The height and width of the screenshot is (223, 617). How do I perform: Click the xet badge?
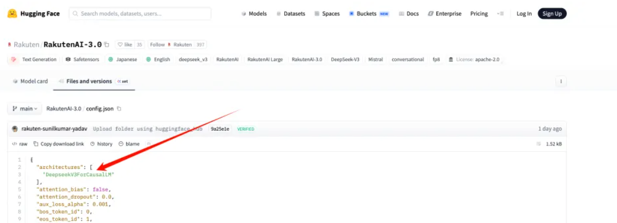point(123,82)
